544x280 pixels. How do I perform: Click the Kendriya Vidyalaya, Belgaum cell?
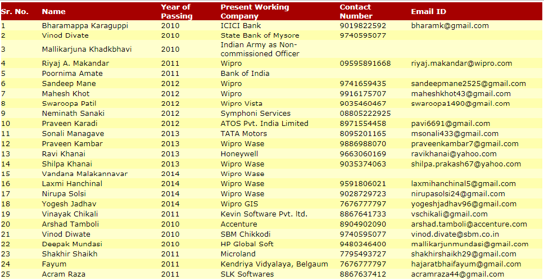click(274, 264)
